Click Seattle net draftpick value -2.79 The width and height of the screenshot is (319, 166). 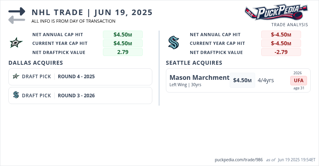(281, 52)
